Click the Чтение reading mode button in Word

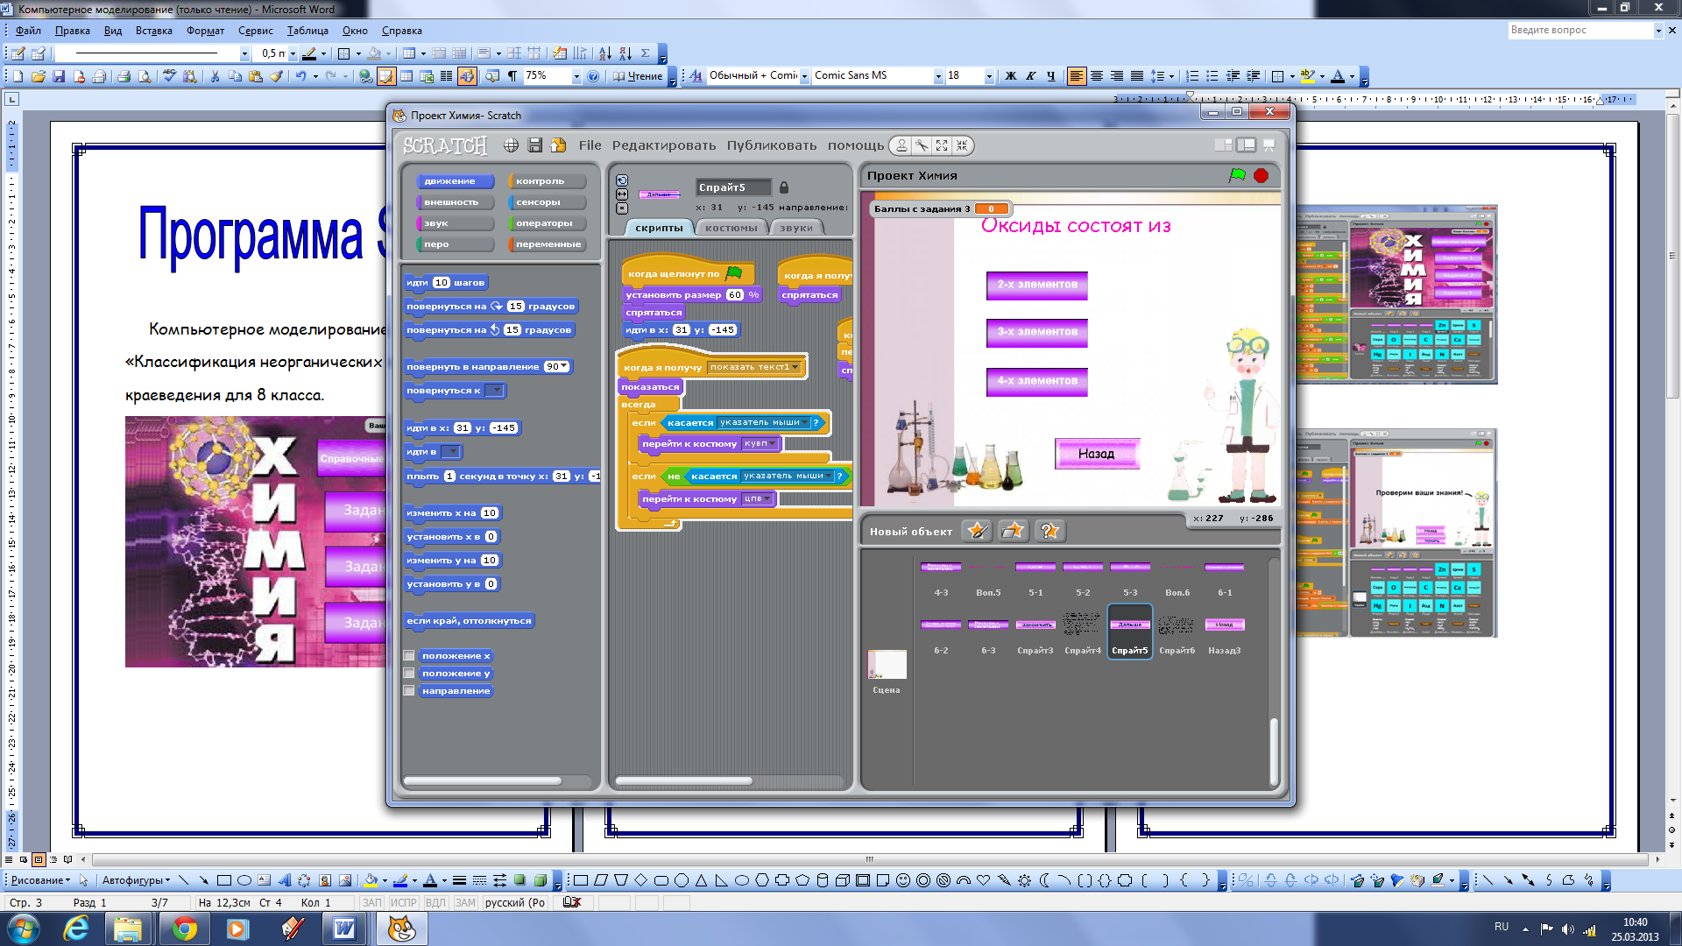coord(638,76)
